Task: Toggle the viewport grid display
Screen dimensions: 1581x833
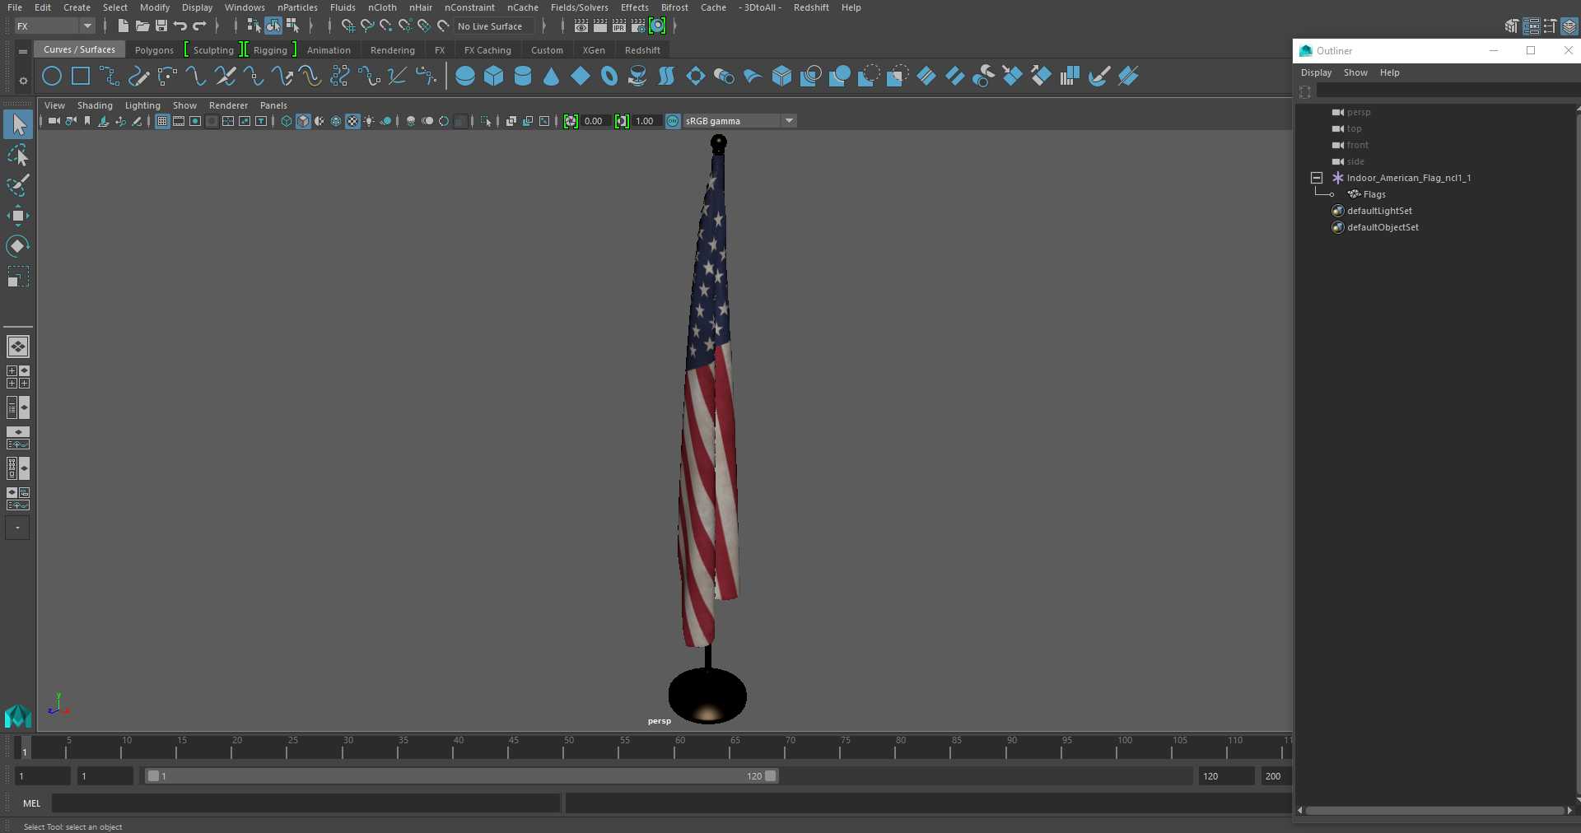Action: click(162, 121)
